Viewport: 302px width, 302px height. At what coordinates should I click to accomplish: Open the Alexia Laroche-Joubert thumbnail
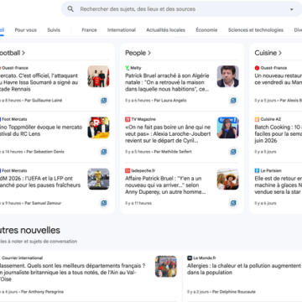228,128
